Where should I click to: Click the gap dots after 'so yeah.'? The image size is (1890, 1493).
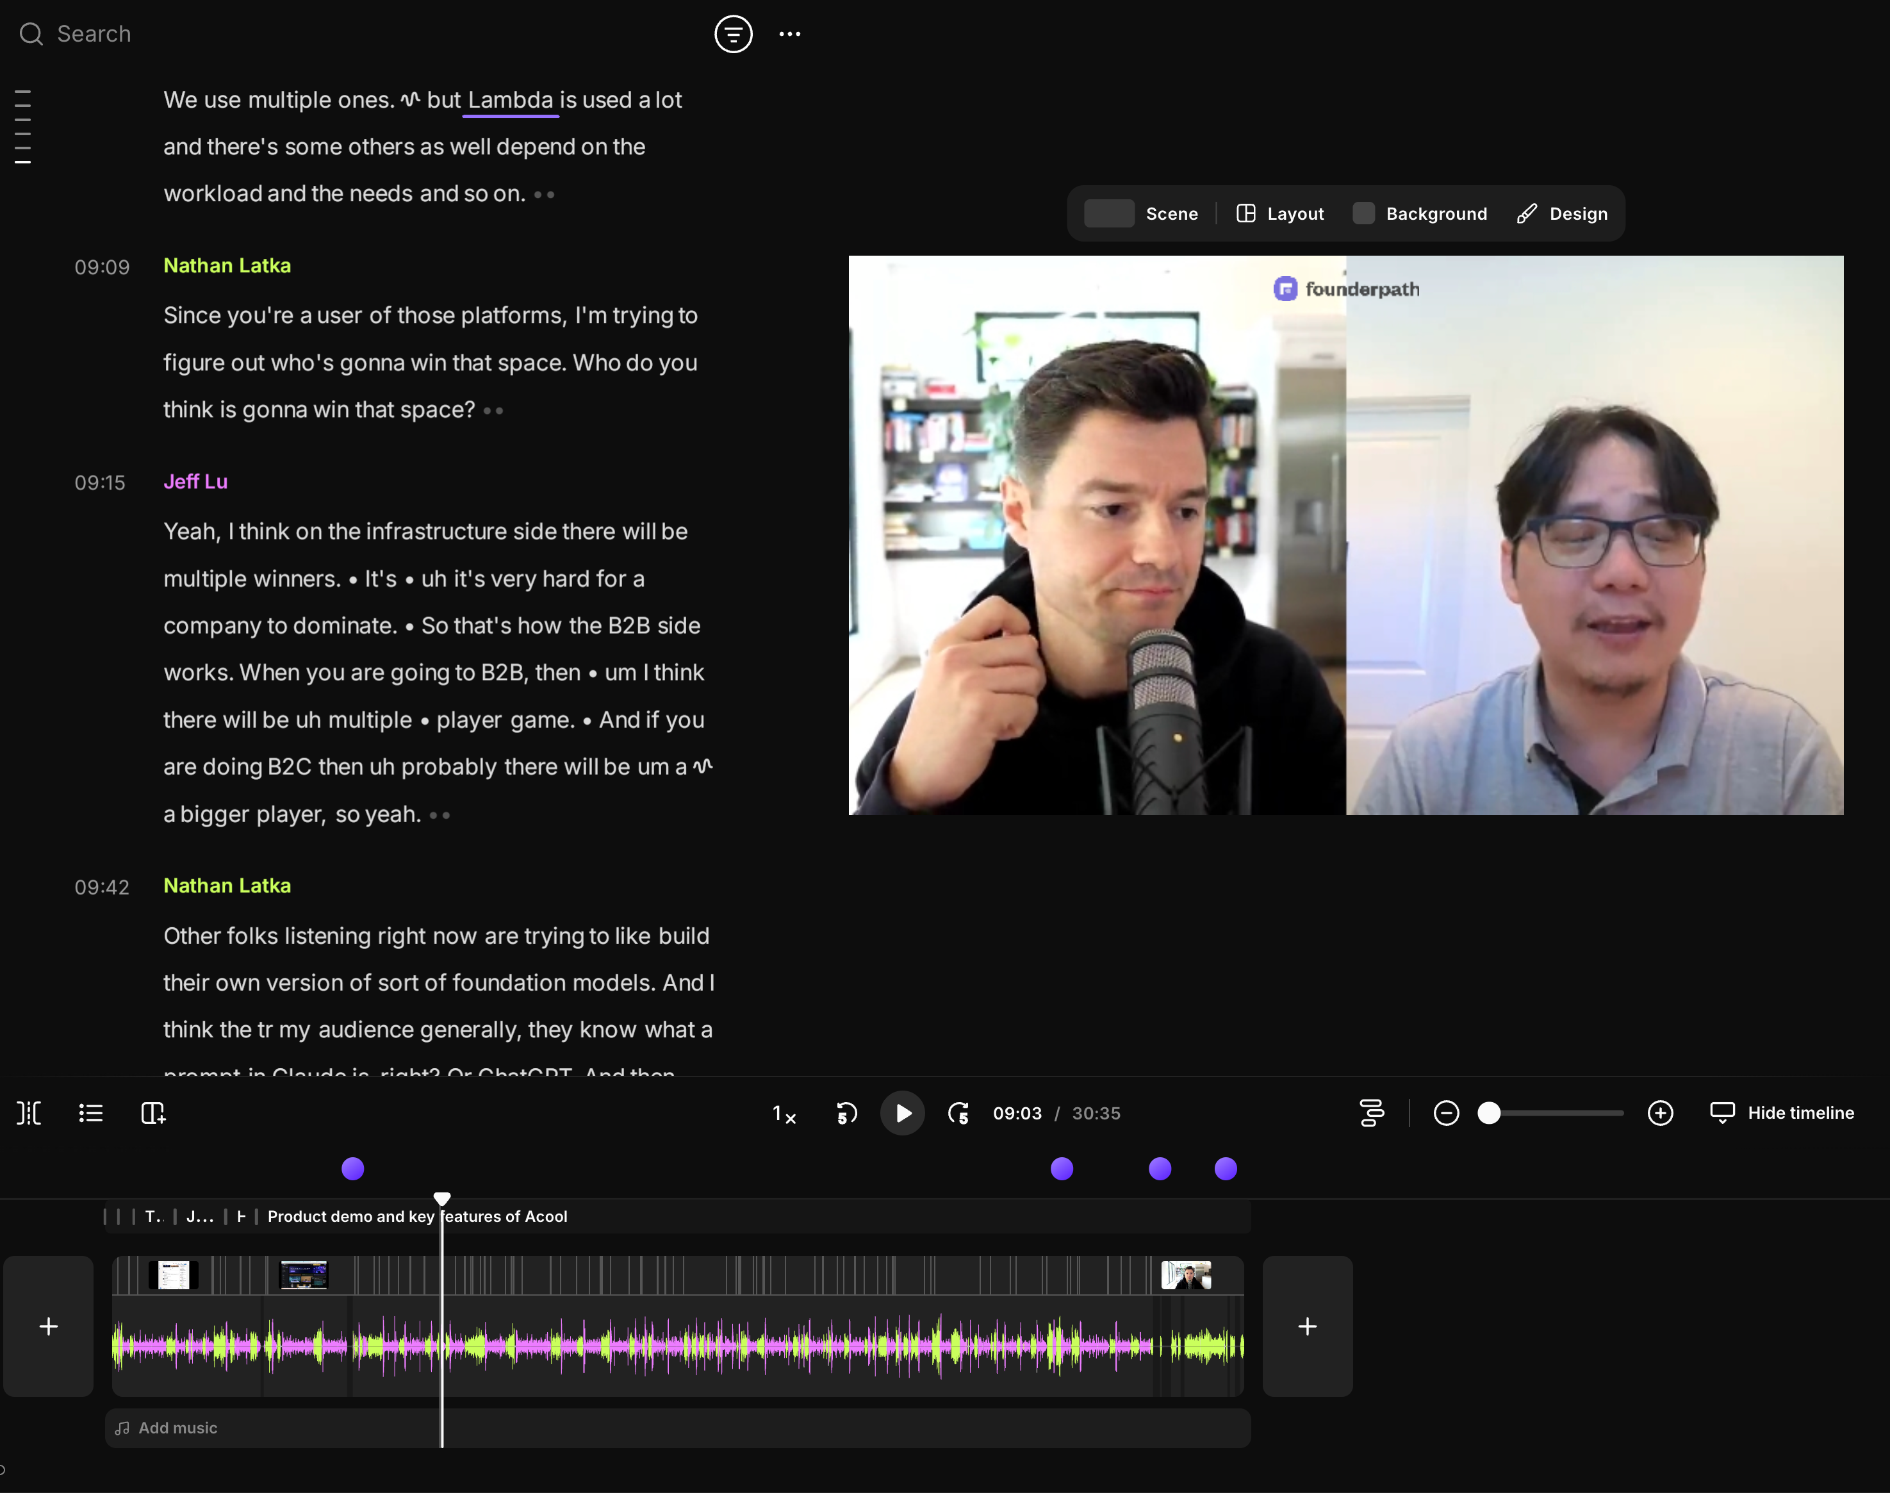coord(440,814)
